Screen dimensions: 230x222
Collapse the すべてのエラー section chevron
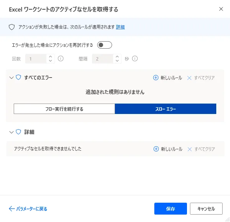click(x=11, y=78)
